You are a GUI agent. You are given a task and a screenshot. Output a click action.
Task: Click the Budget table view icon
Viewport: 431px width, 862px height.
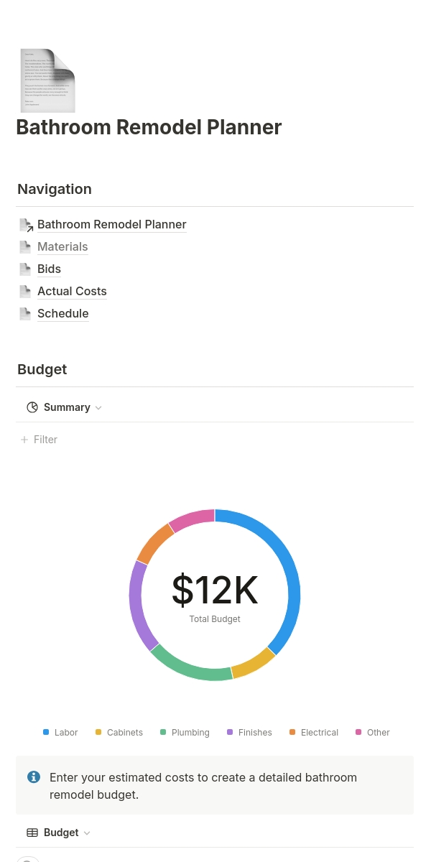[x=32, y=833]
